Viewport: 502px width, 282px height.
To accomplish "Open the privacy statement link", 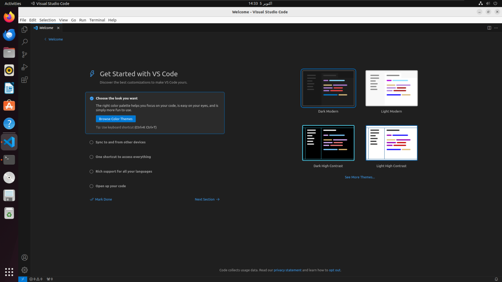I will [287, 270].
